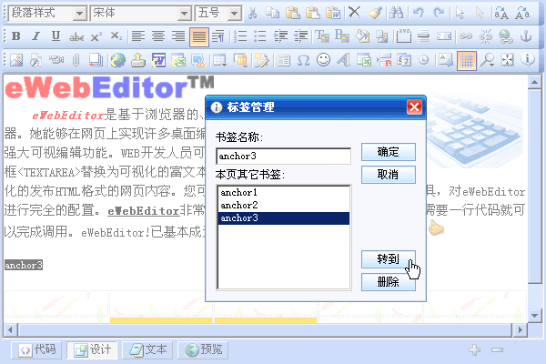Image resolution: width=546 pixels, height=364 pixels.
Task: Switch to 文本 text view tab
Action: pyautogui.click(x=147, y=349)
